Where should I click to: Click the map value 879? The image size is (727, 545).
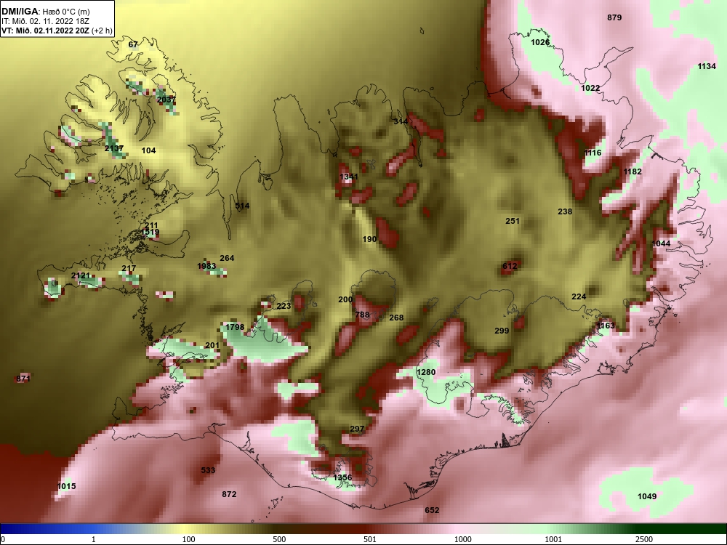coord(614,17)
